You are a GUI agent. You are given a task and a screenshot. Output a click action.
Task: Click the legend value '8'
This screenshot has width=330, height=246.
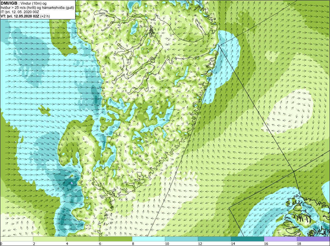(133, 244)
